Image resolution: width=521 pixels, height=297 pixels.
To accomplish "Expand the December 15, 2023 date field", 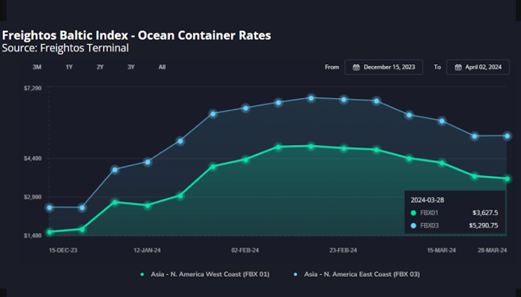I will tap(384, 67).
